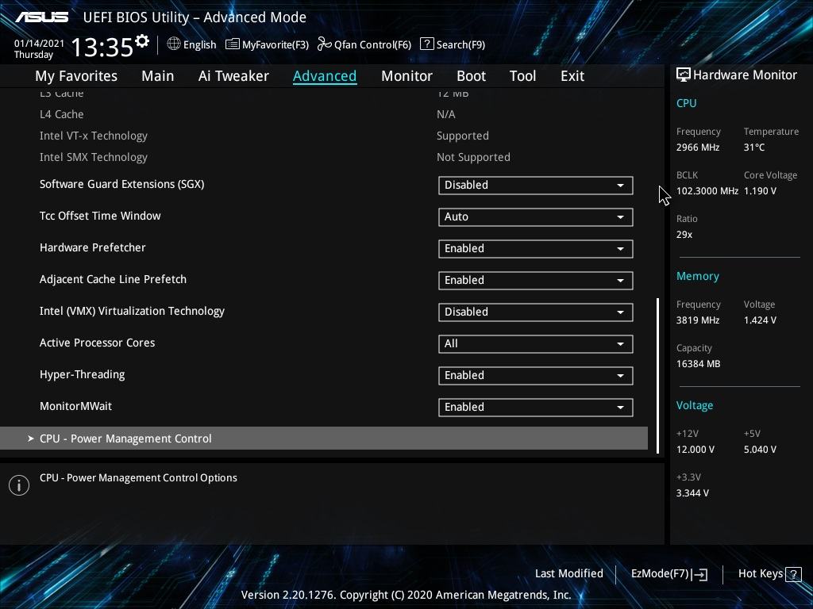Screen dimensions: 813x609
Task: Click the MyFavorite list icon
Action: [x=233, y=44]
